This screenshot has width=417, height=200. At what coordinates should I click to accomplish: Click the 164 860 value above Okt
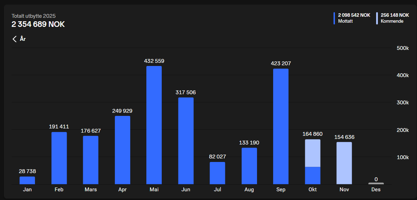(x=313, y=134)
